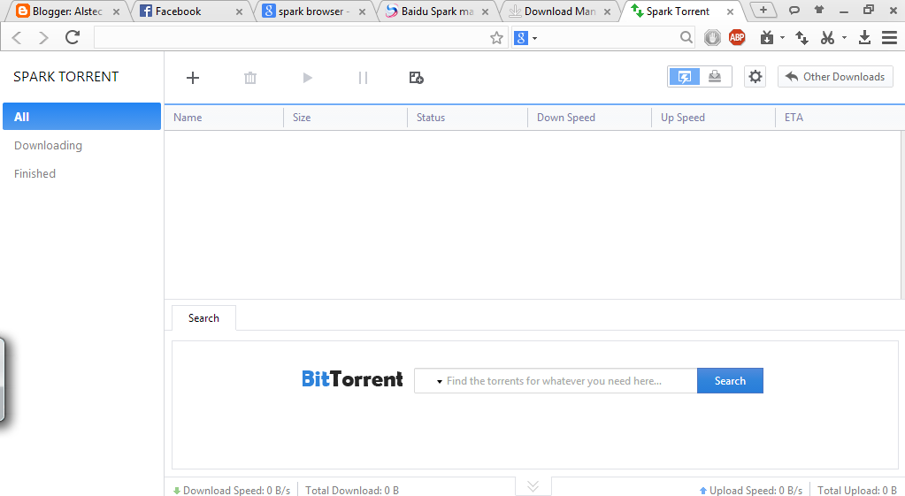
Task: Click the BitTorrent logo
Action: (x=352, y=379)
